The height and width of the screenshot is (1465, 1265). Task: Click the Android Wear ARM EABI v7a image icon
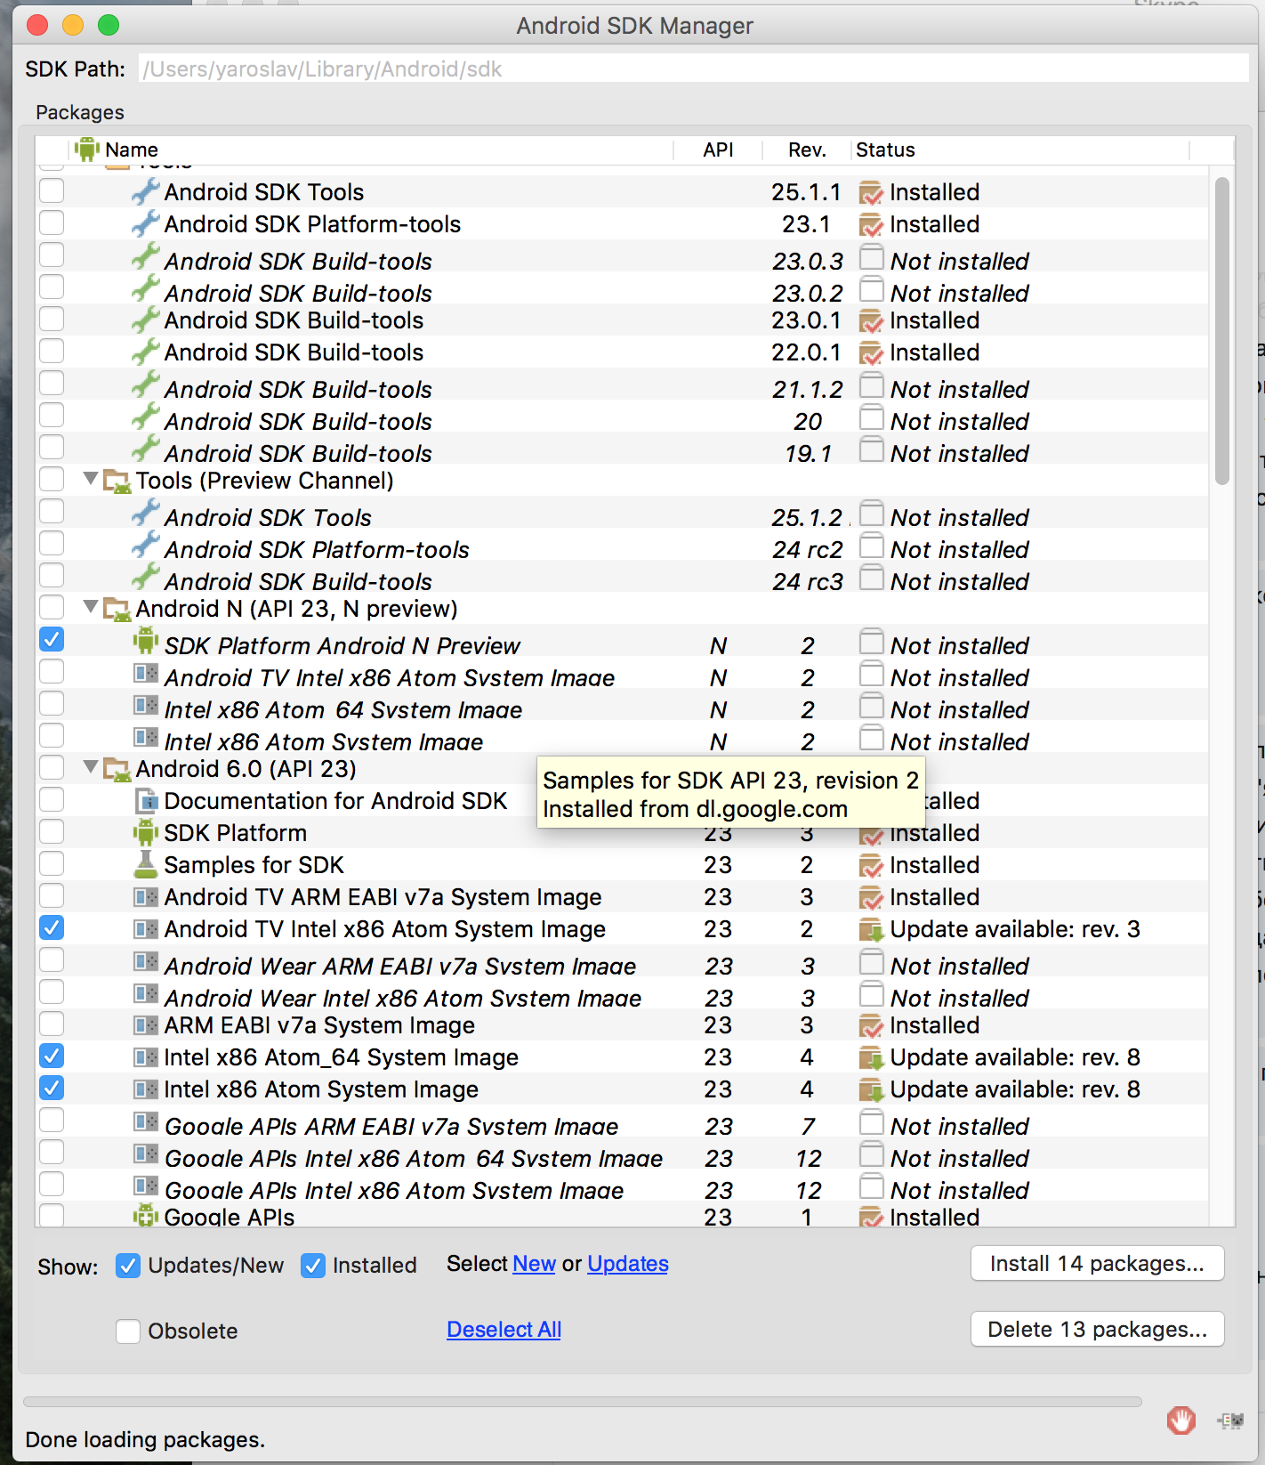pos(145,961)
